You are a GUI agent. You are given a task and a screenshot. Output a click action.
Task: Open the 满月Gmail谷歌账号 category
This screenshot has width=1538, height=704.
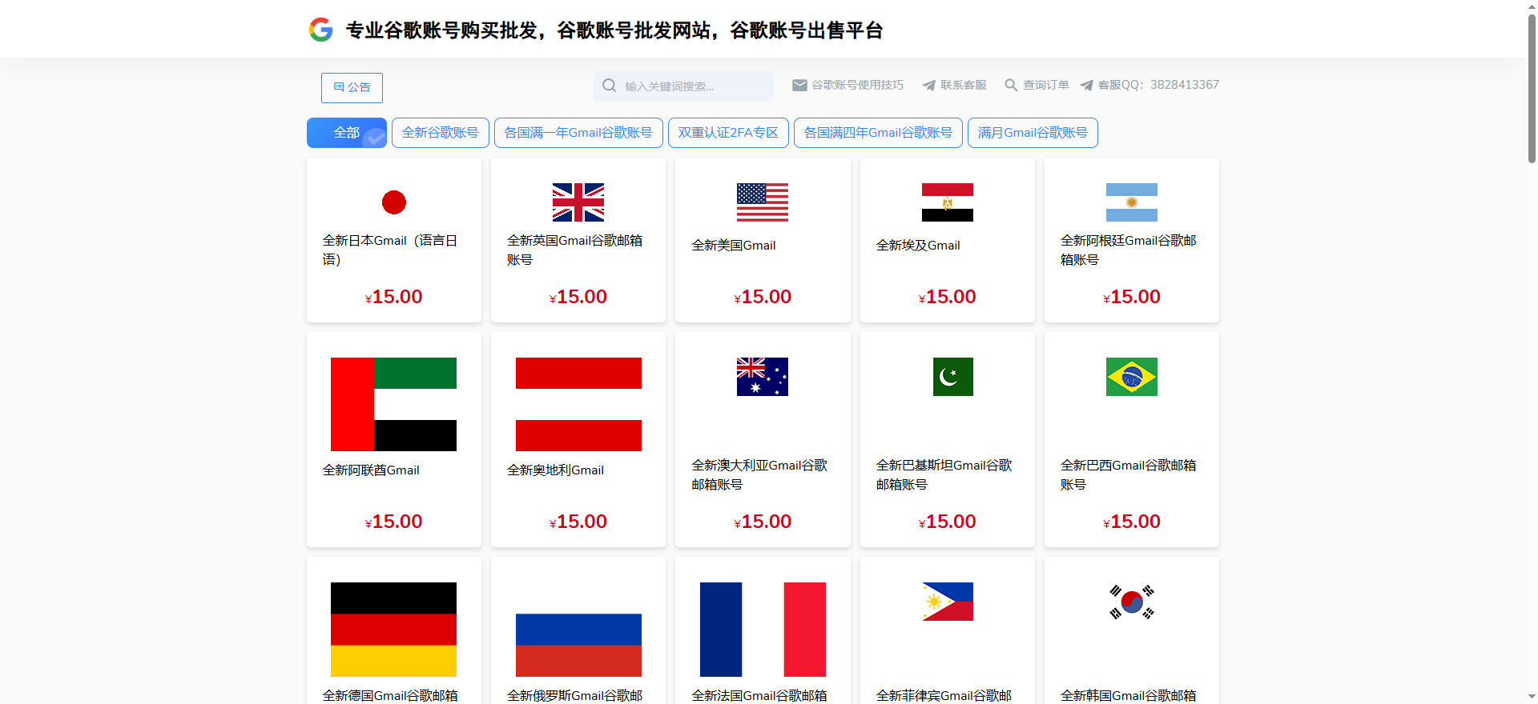1033,133
